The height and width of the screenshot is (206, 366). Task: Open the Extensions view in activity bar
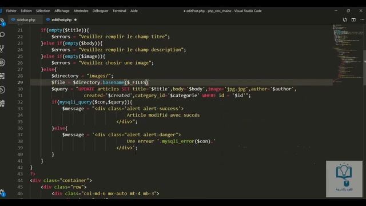[2, 76]
